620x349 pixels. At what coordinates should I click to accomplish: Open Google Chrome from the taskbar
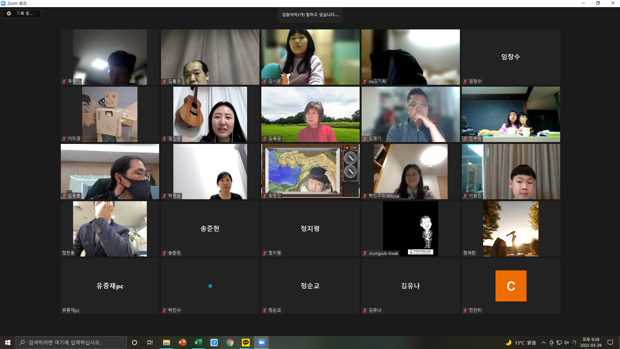click(x=230, y=342)
